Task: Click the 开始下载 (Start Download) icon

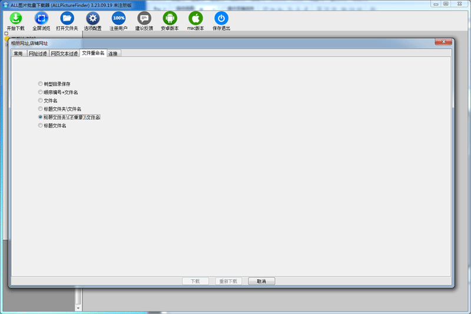Action: 15,18
